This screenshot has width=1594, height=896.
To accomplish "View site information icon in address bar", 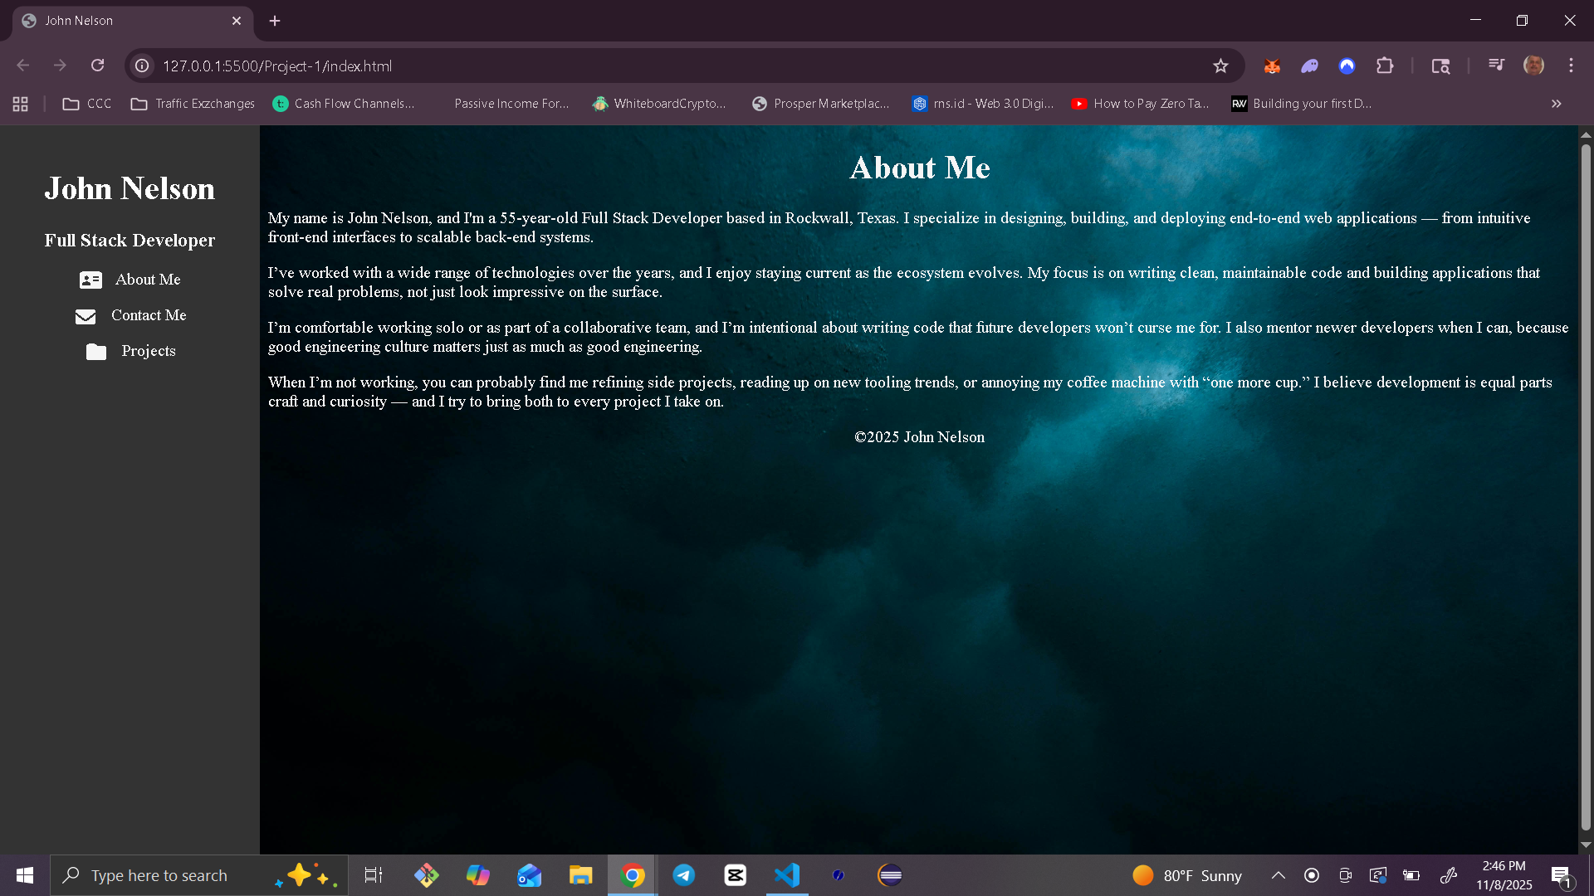I will point(143,66).
